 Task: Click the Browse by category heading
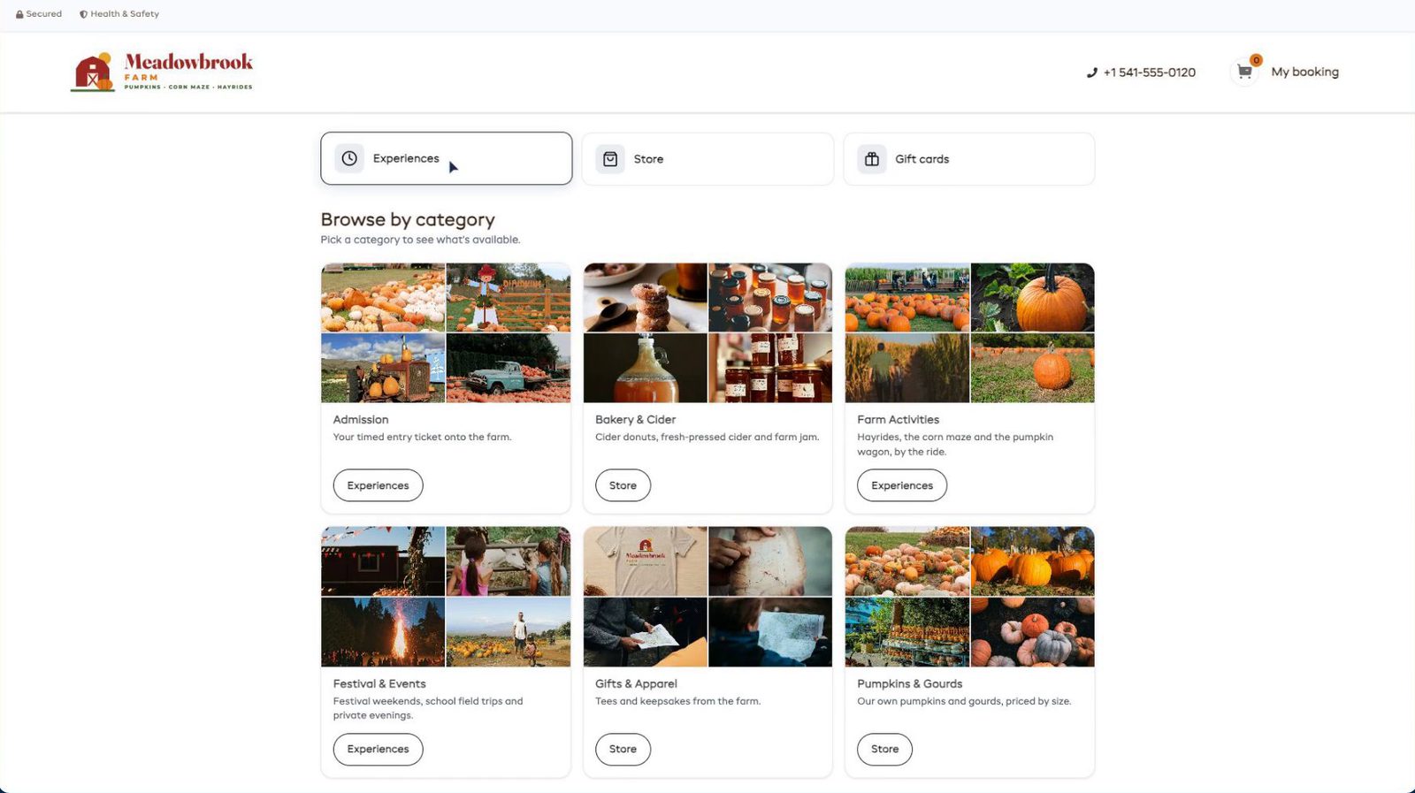coord(408,219)
